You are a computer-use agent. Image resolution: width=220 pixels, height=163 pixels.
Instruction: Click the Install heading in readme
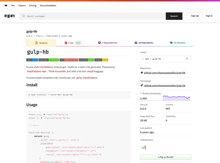32,85
